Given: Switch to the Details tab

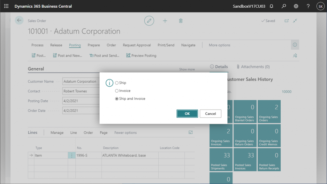Looking at the screenshot, I should pyautogui.click(x=219, y=66).
